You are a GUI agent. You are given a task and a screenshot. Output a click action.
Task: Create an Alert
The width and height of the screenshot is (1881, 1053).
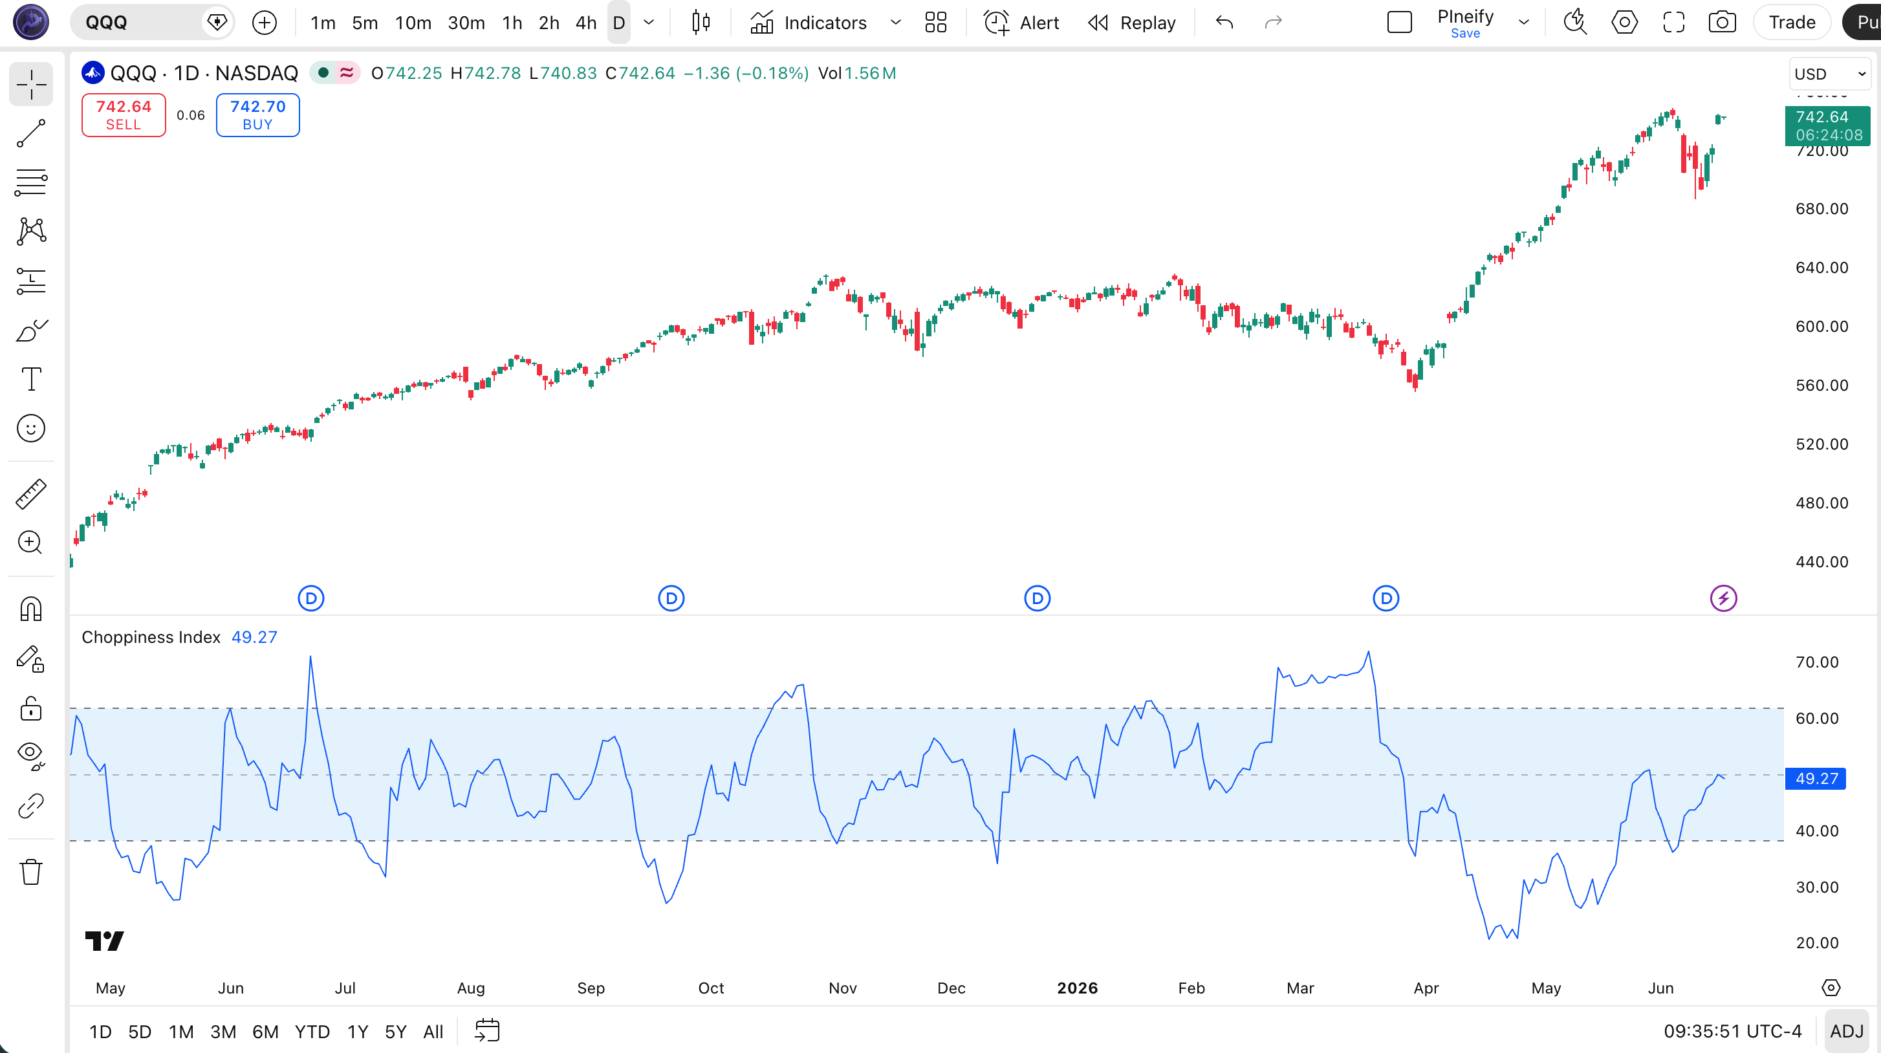[1021, 23]
